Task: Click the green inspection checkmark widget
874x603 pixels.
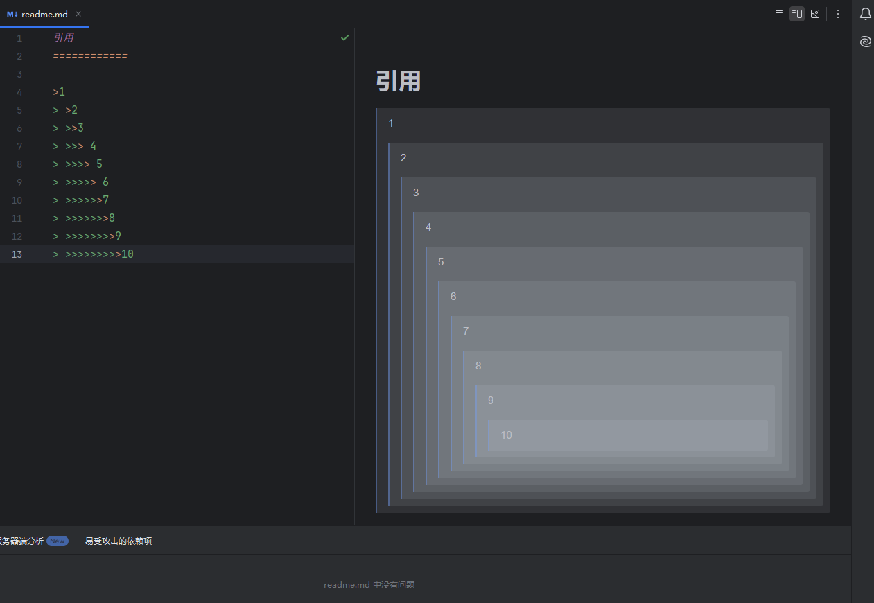Action: [345, 37]
